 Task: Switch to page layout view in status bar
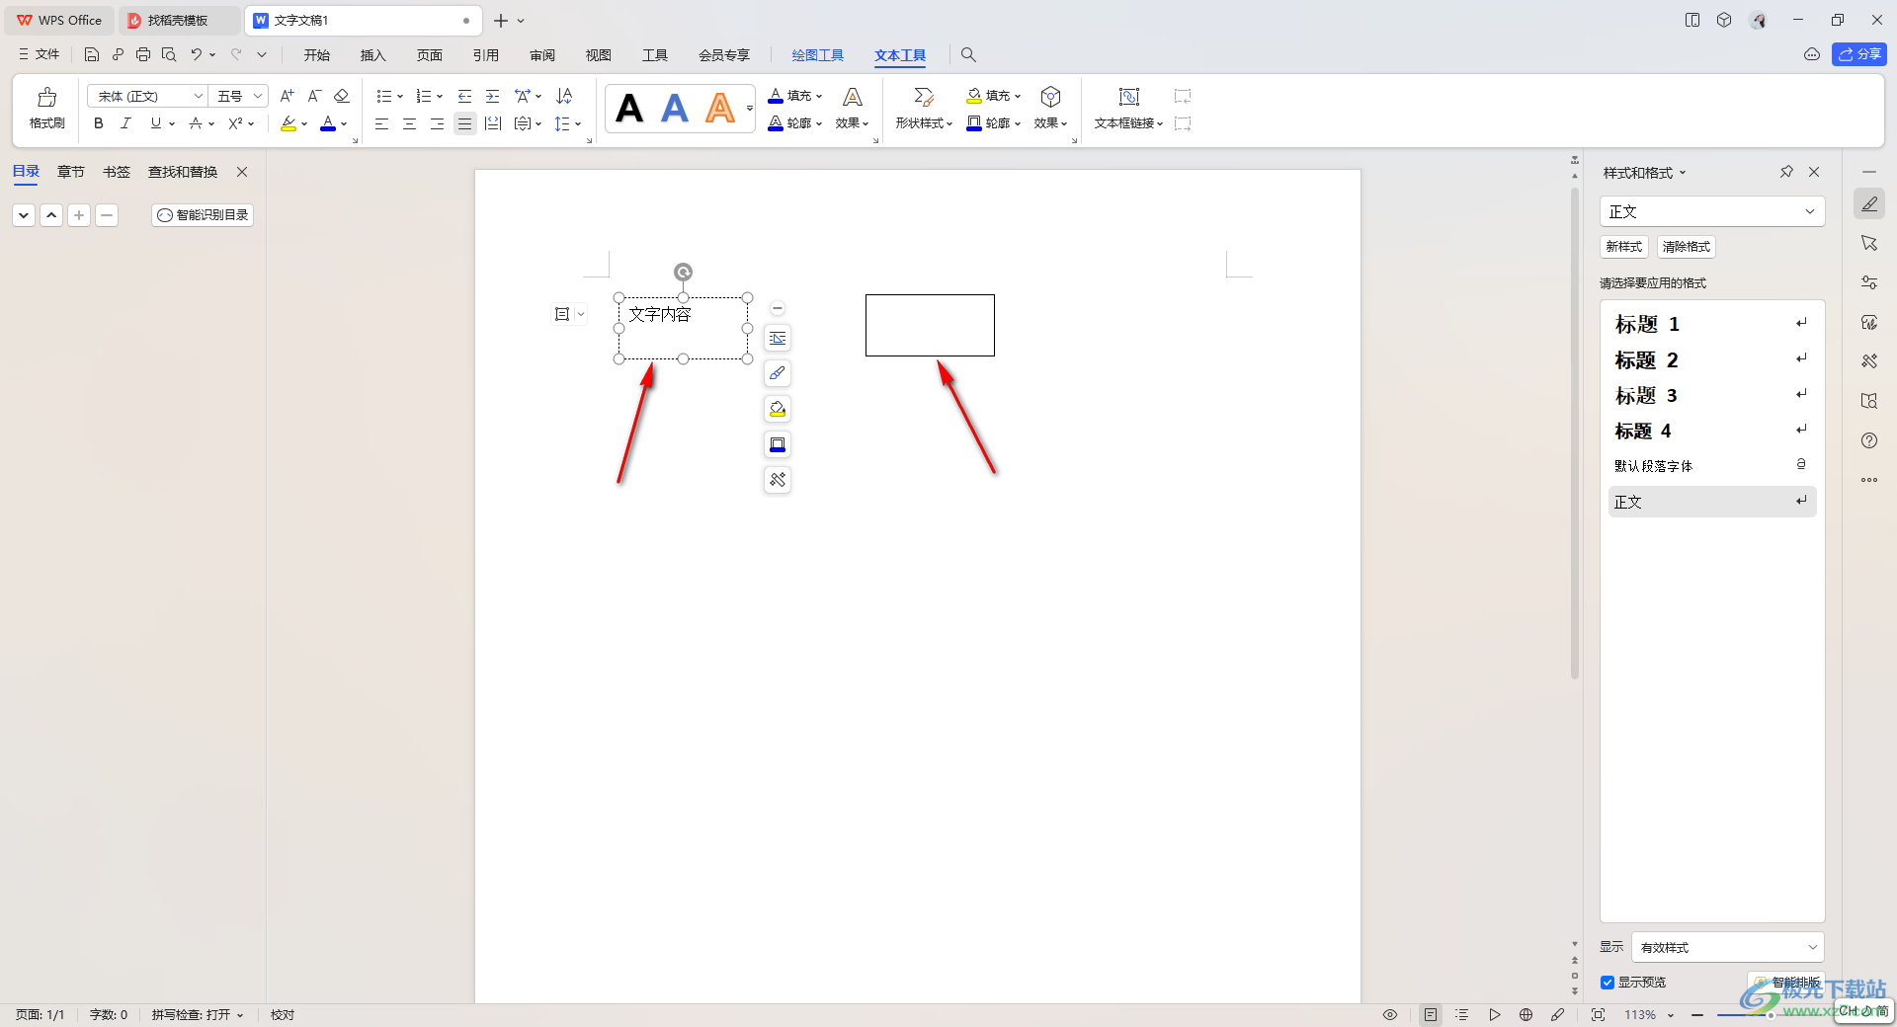point(1431,1015)
